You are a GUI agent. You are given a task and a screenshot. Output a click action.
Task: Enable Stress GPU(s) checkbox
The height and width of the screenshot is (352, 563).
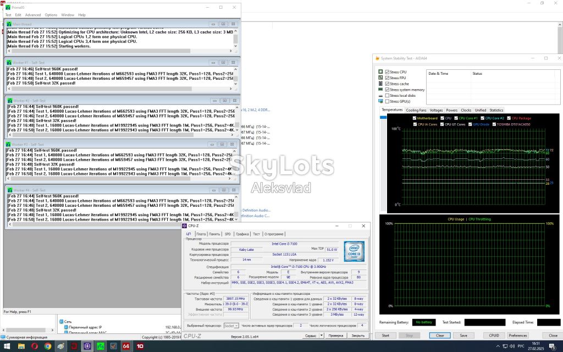click(x=387, y=101)
